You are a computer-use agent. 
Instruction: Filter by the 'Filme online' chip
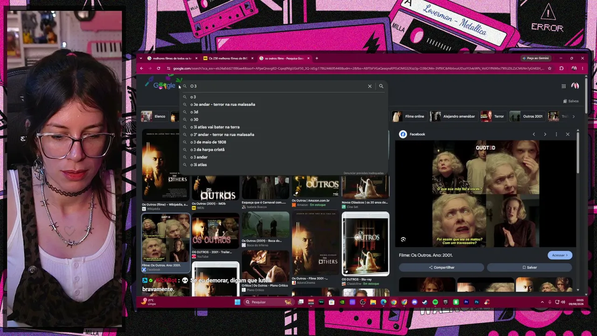click(409, 116)
